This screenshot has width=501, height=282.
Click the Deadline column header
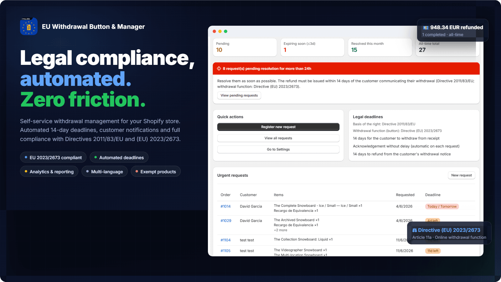(433, 195)
